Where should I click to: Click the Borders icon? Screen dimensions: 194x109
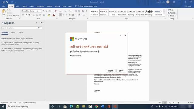(84, 15)
